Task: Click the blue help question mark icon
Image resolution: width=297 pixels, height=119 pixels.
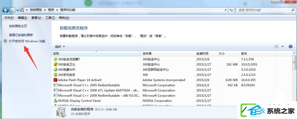Action: 290,47
